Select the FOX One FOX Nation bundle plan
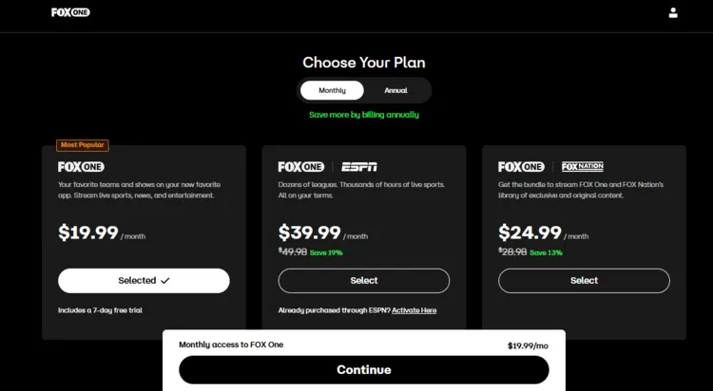Viewport: 713px width, 391px height. (x=584, y=281)
